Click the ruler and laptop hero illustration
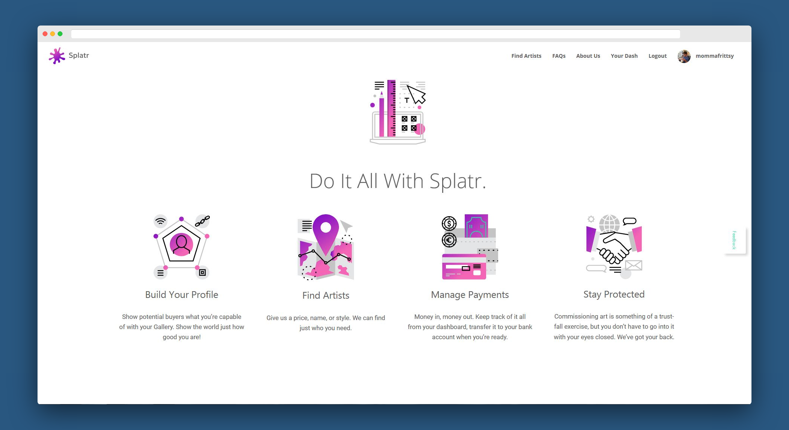The height and width of the screenshot is (430, 789). coord(398,112)
